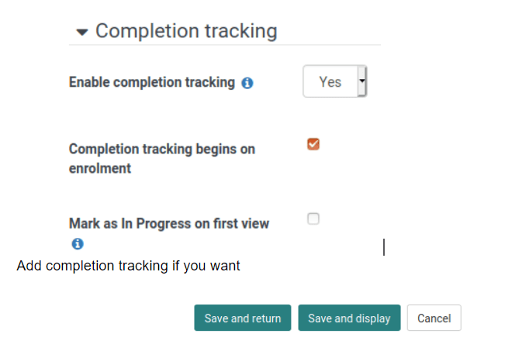Image resolution: width=529 pixels, height=351 pixels.
Task: Cancel the form changes
Action: point(434,318)
